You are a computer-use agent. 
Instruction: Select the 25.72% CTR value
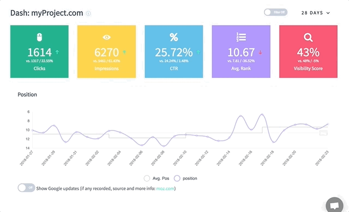pyautogui.click(x=174, y=53)
